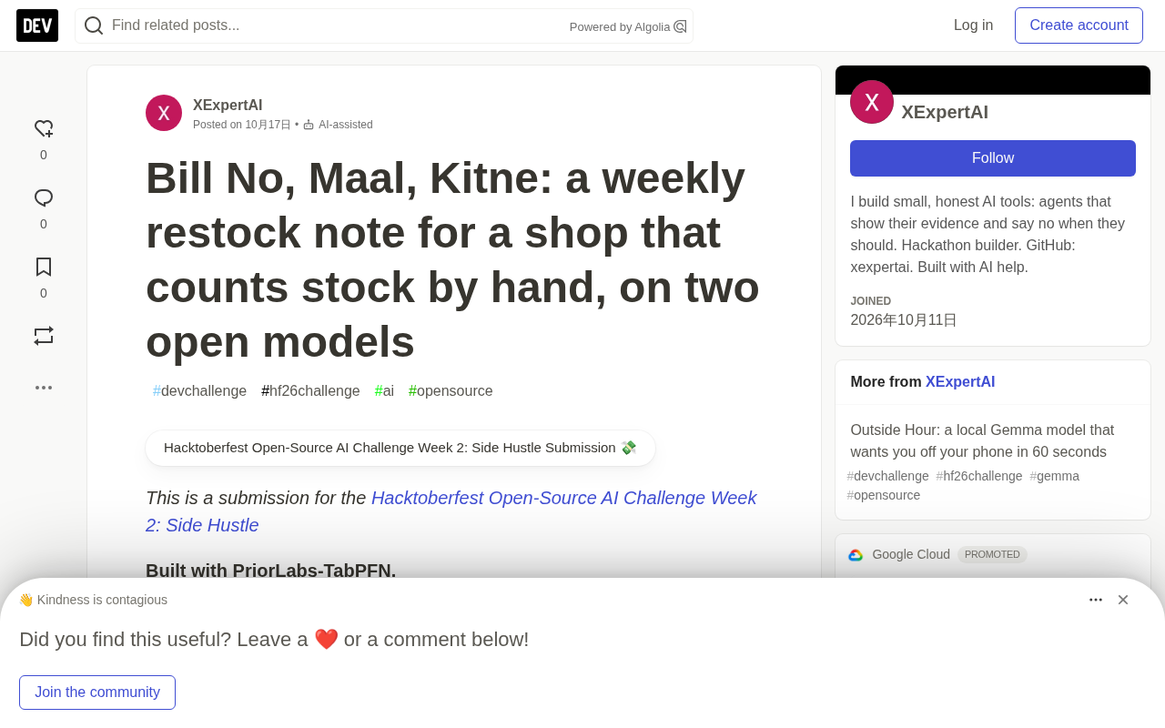
Task: Click the search magnifier icon
Action: point(94,25)
